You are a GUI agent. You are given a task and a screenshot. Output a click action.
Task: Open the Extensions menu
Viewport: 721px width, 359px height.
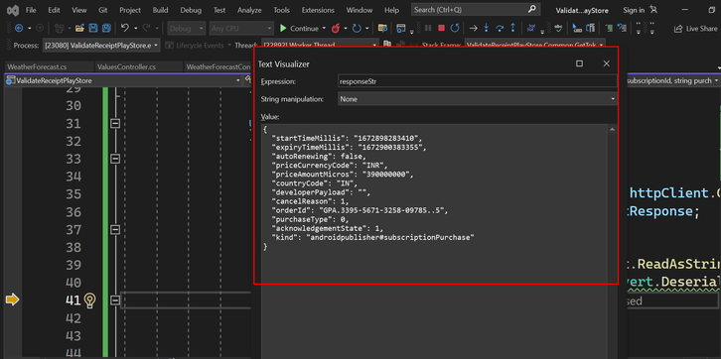click(x=318, y=10)
